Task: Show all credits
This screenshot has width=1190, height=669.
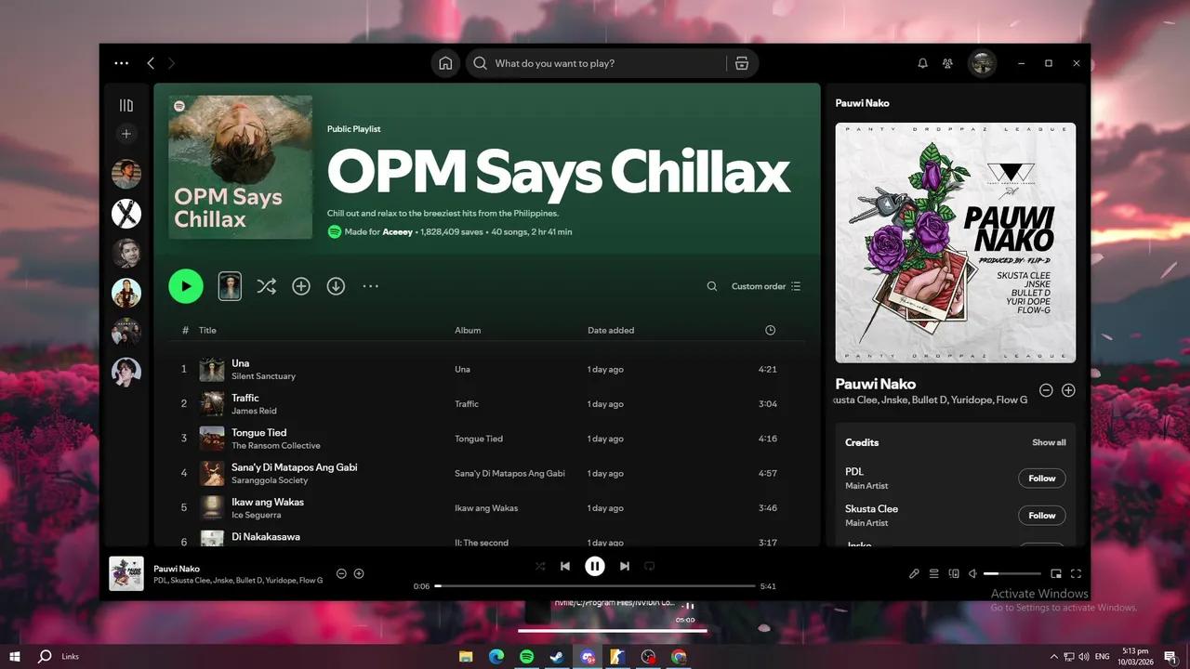Action: [1049, 442]
